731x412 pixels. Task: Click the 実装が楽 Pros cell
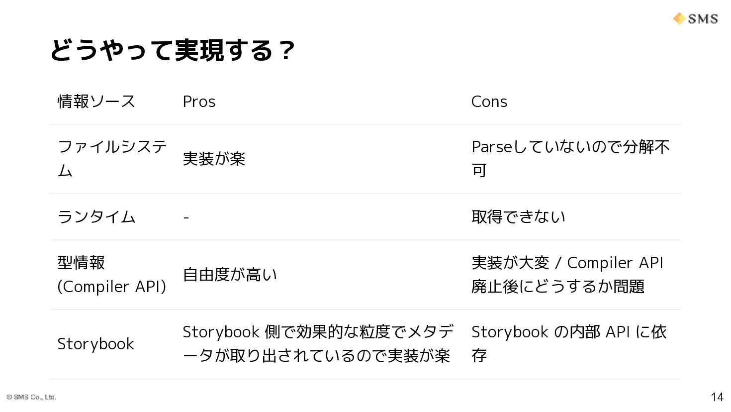[x=214, y=159]
